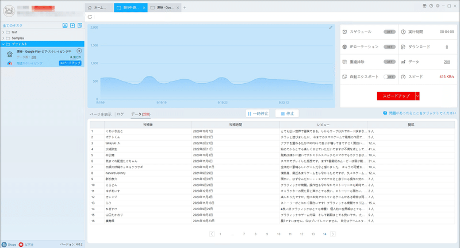Click the blue question mark help icon
This screenshot has width=460, height=248.
[385, 113]
